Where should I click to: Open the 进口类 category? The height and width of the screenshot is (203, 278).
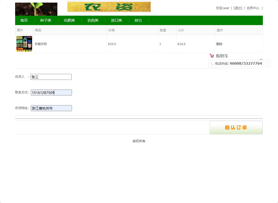pos(116,20)
